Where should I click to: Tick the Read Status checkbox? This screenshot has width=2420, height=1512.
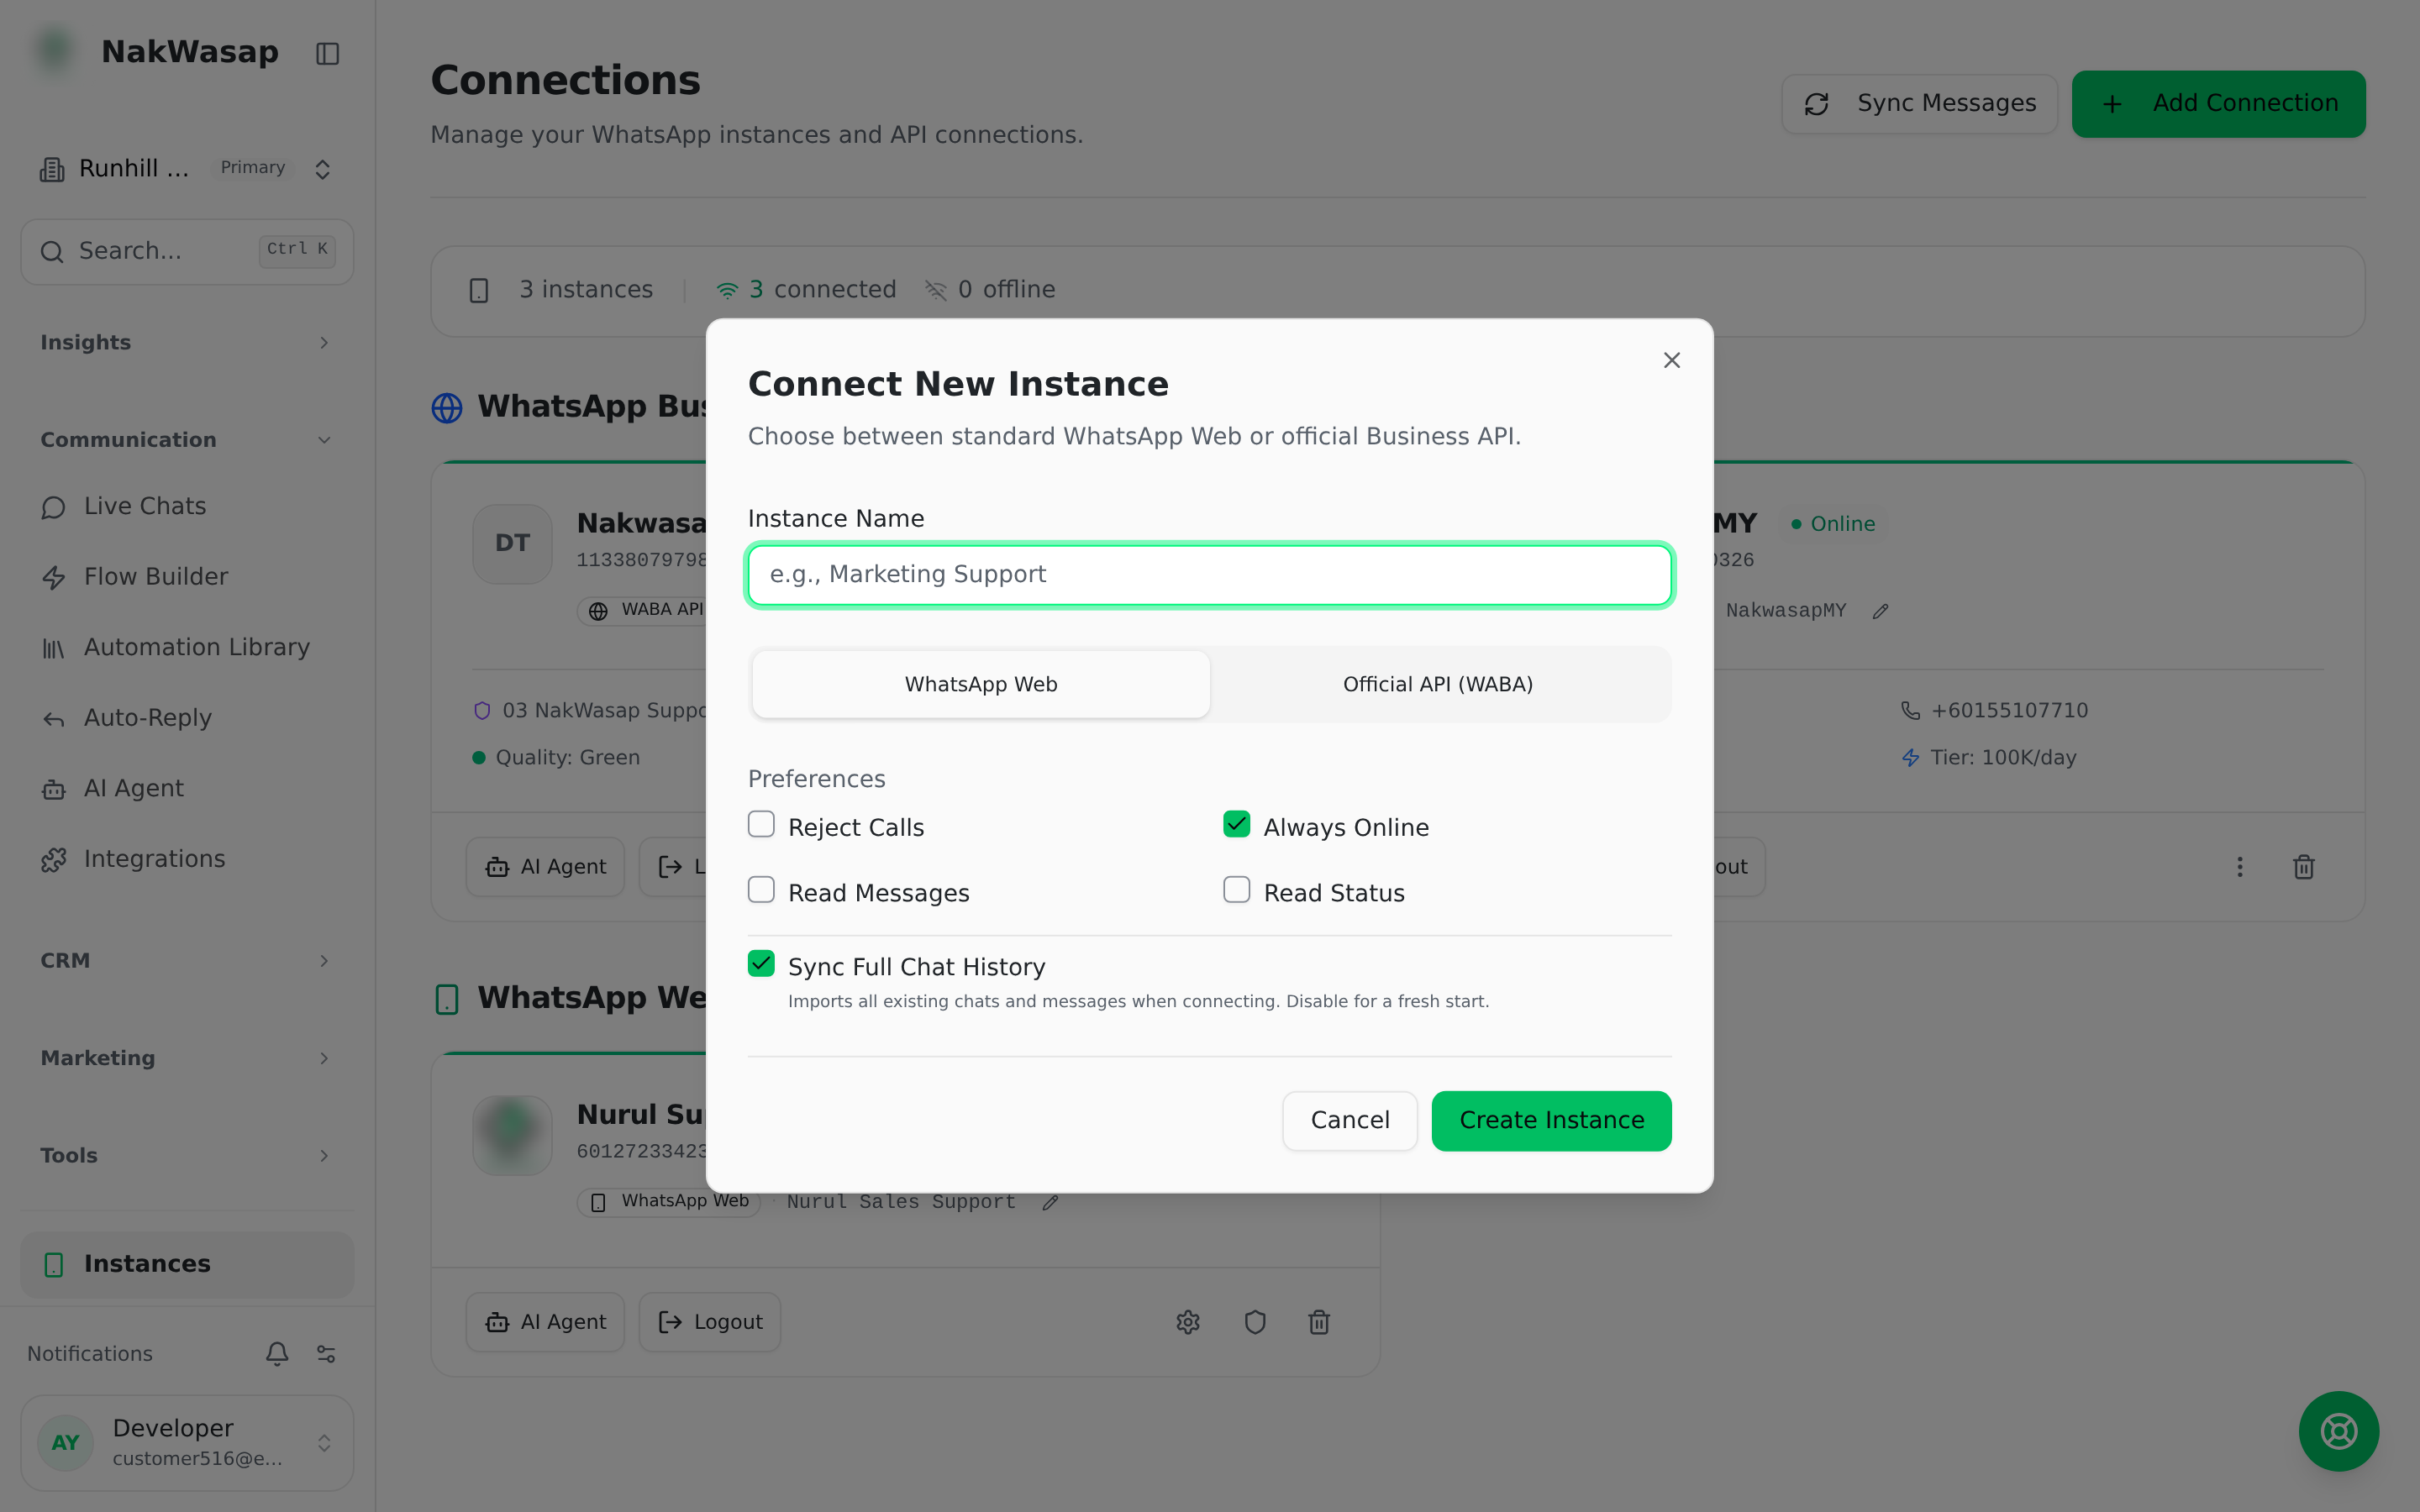pyautogui.click(x=1236, y=890)
